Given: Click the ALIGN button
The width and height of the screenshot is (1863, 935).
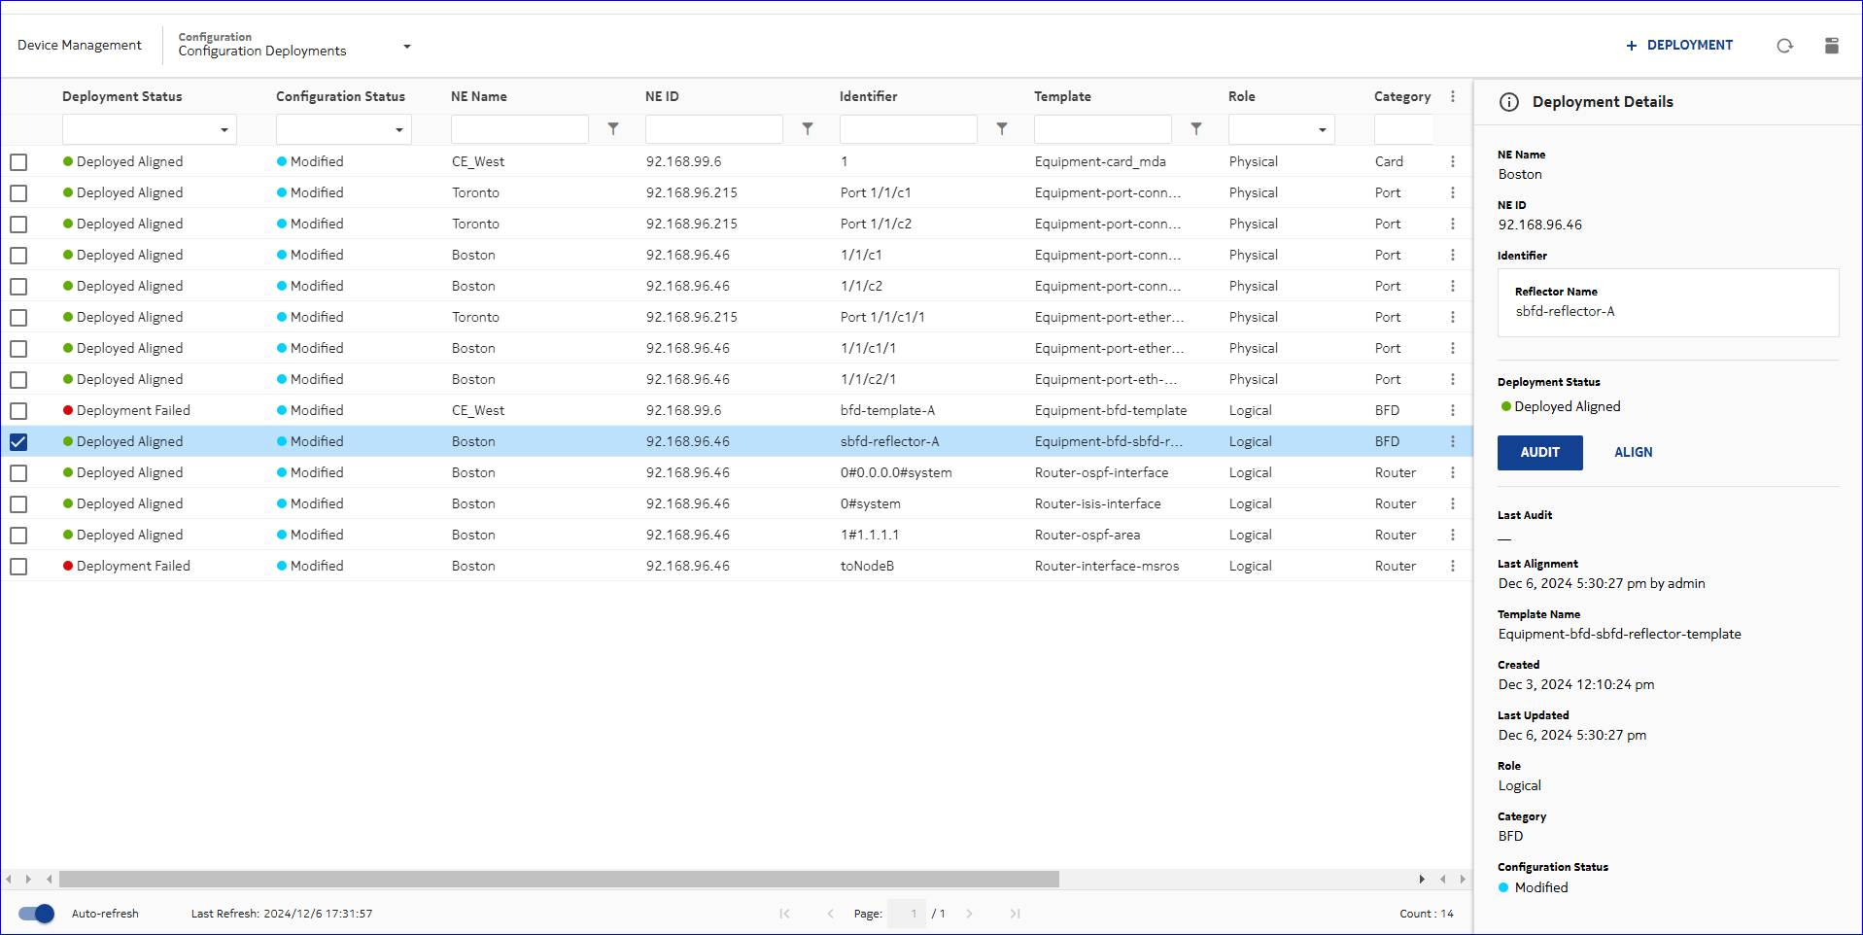Looking at the screenshot, I should tap(1633, 453).
